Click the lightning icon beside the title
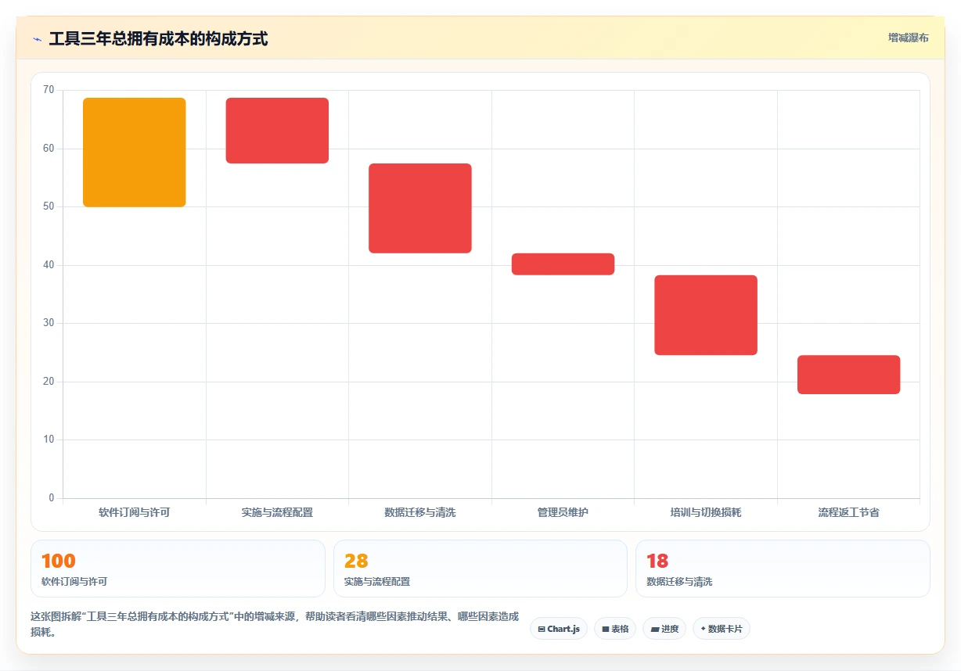The image size is (961, 671). pos(38,39)
